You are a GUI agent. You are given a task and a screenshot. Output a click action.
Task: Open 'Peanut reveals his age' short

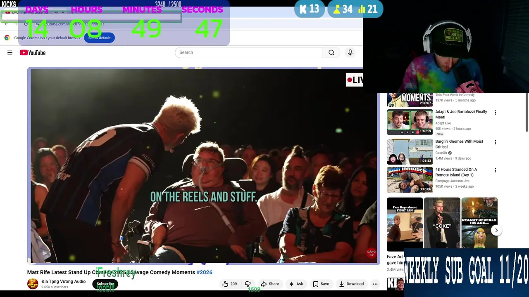click(x=479, y=224)
